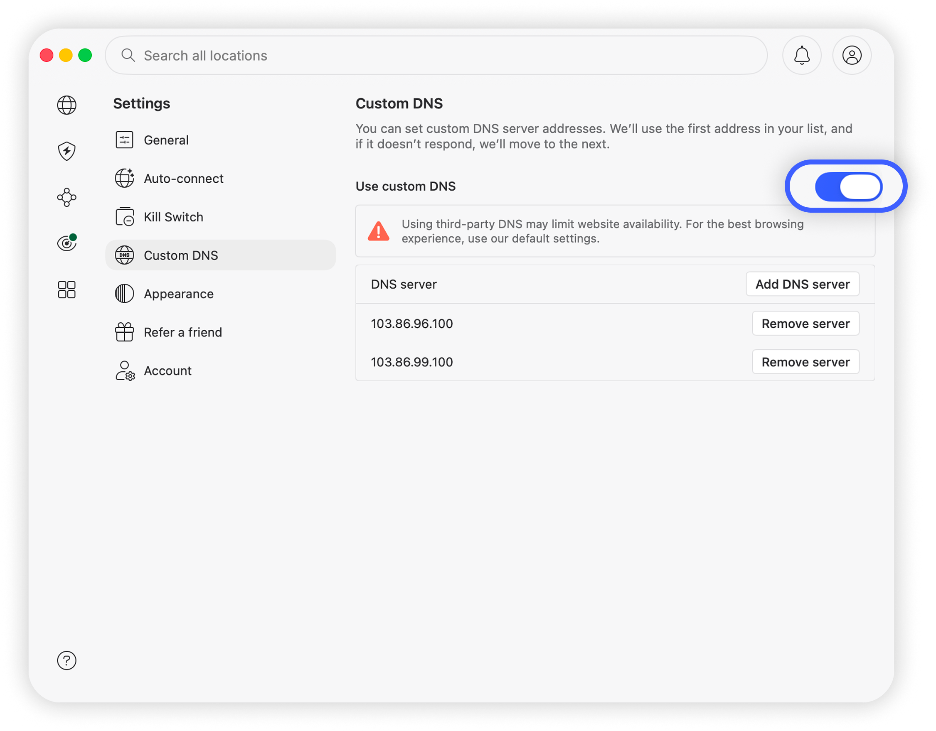
Task: Open the user profile icon
Action: [x=852, y=55]
